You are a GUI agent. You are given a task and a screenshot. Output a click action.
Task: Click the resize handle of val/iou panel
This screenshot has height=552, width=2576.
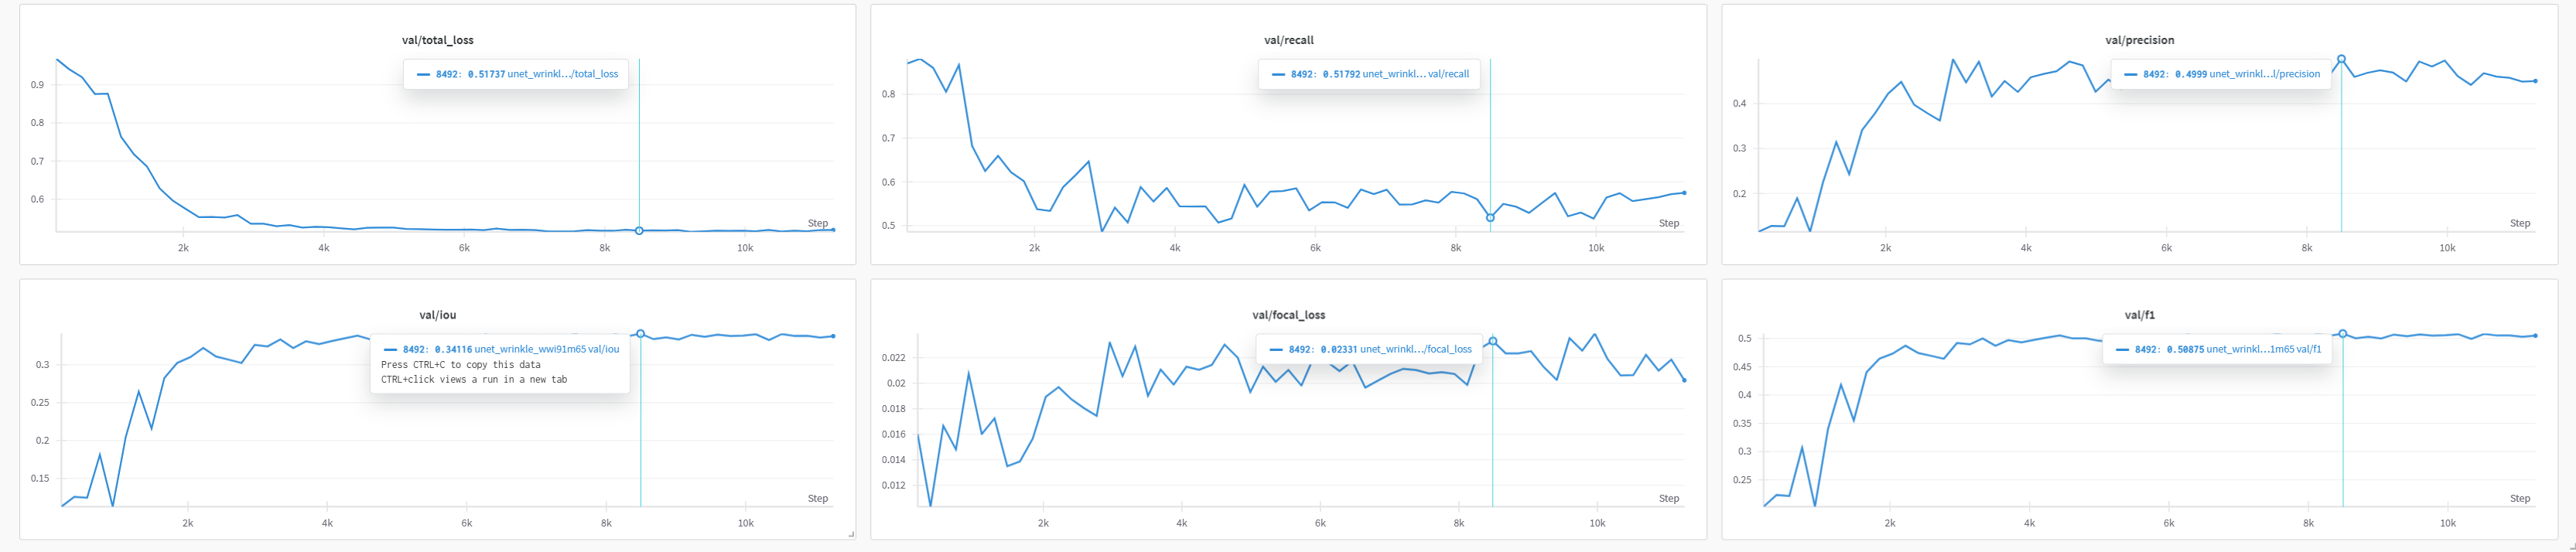click(851, 535)
